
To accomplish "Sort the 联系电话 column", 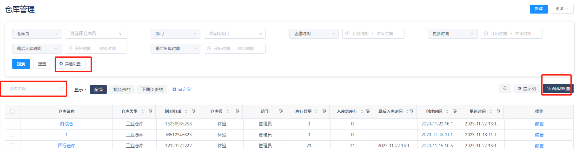I will (x=186, y=111).
